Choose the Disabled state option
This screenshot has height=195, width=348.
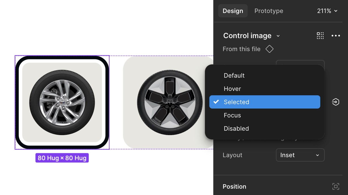tap(236, 128)
